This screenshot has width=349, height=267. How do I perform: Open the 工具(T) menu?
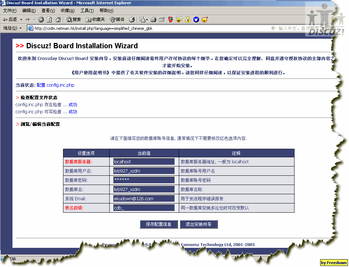coord(87,10)
